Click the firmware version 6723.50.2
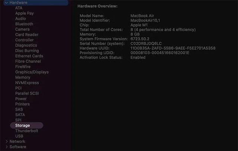 [140, 39]
